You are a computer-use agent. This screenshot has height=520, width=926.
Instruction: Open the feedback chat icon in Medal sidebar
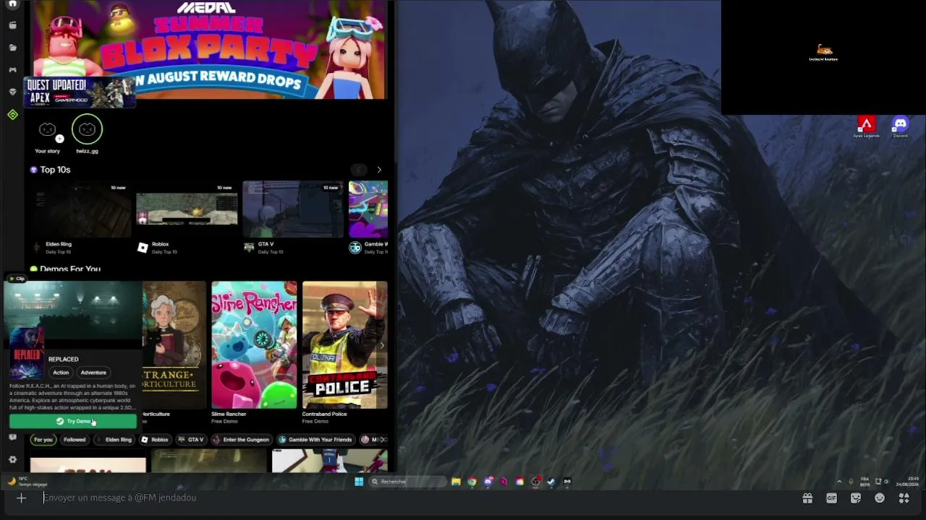click(12, 437)
